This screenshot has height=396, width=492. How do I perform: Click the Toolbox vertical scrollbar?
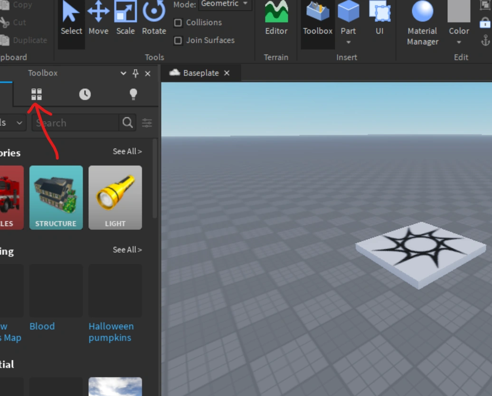click(x=155, y=179)
